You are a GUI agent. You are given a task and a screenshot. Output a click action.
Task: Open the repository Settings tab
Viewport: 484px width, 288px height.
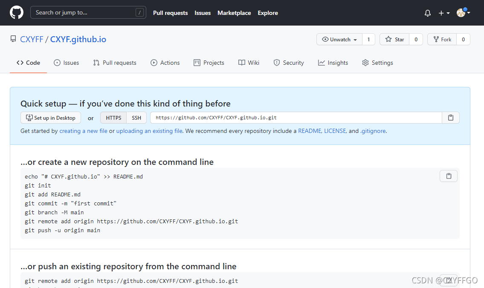click(x=377, y=63)
